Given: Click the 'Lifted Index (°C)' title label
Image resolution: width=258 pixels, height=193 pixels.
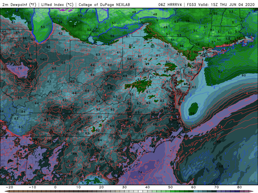Looking at the screenshot, I should click(57, 5).
